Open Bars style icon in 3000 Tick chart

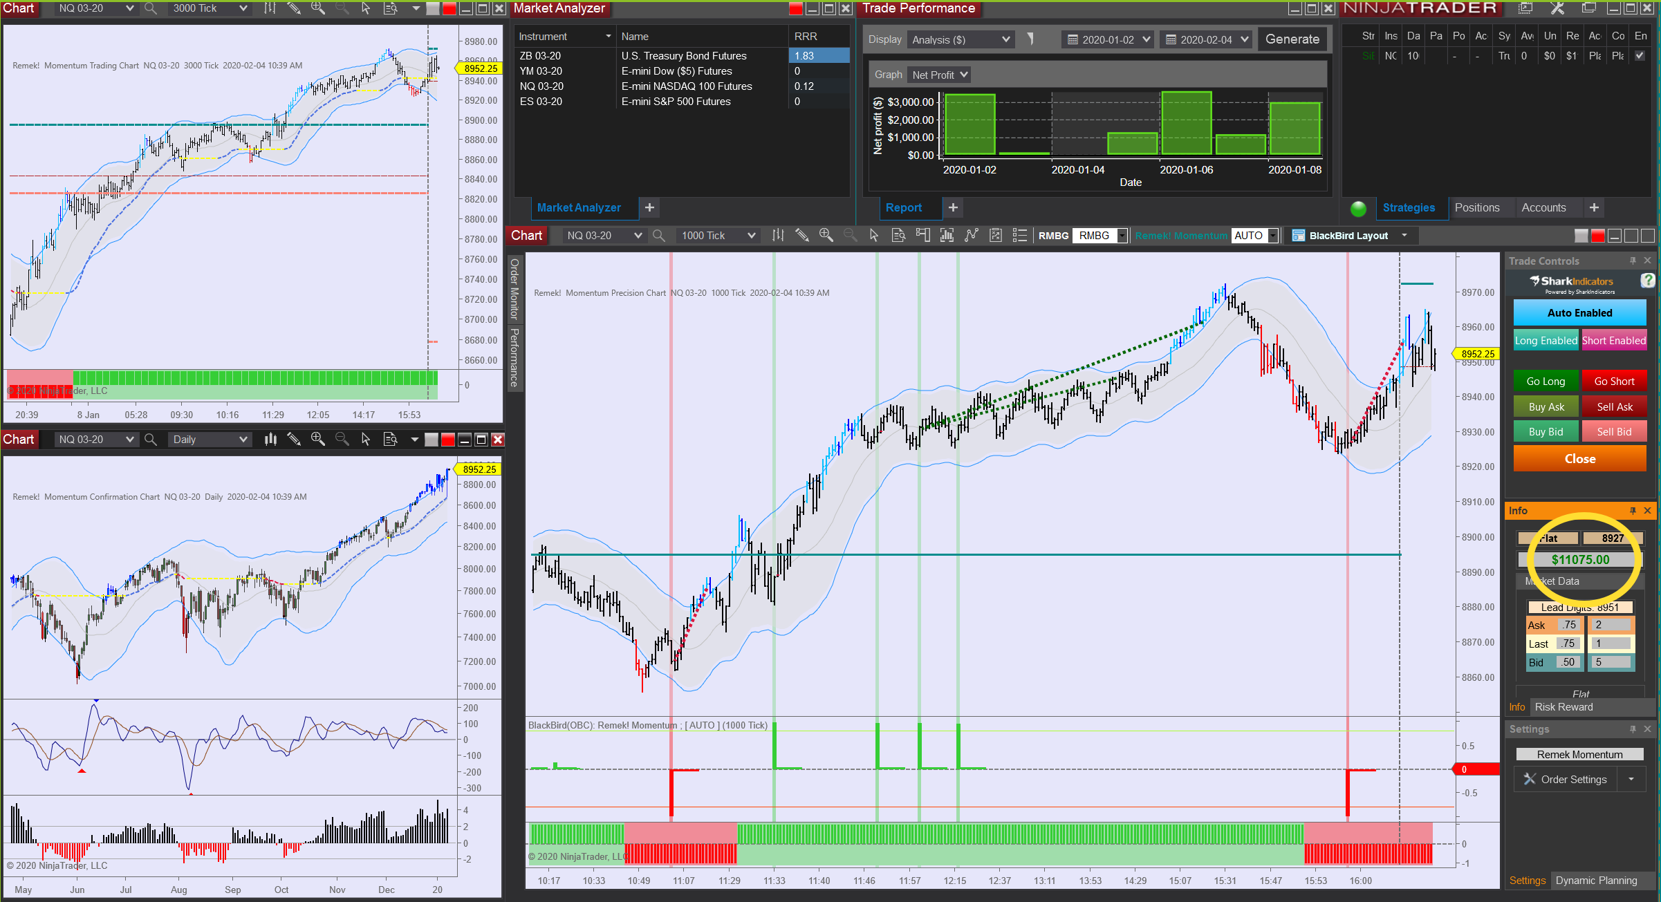[x=270, y=8]
